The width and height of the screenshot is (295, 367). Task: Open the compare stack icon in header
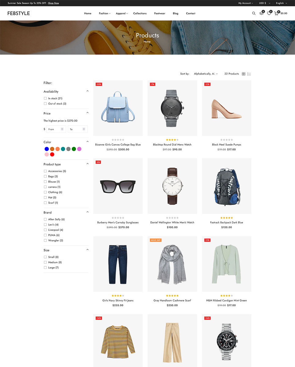point(261,13)
